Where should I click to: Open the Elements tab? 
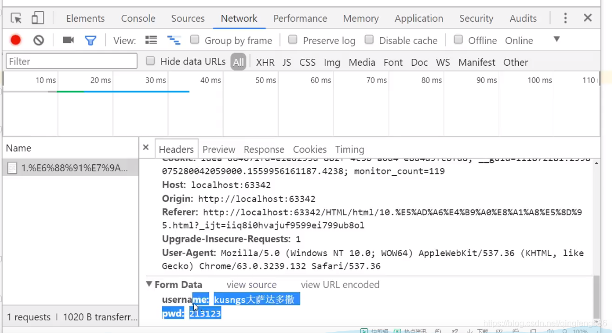85,19
